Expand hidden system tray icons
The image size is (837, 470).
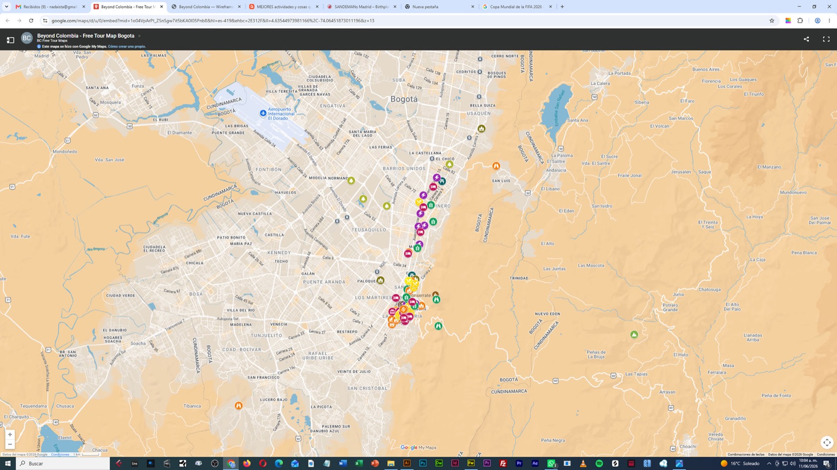point(769,463)
